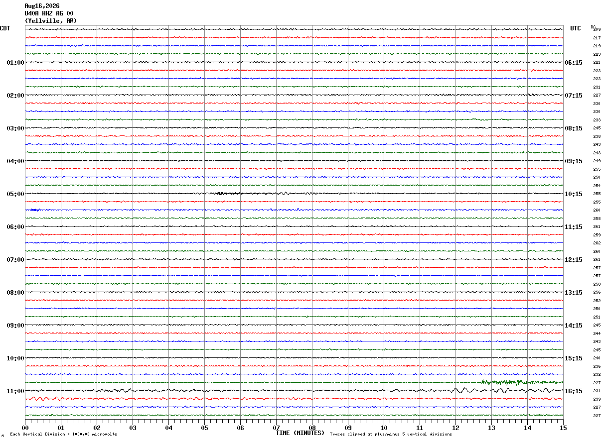The height and width of the screenshot is (441, 603).
Task: Select the U40A HHZ AG 00 station header
Action: click(x=49, y=13)
